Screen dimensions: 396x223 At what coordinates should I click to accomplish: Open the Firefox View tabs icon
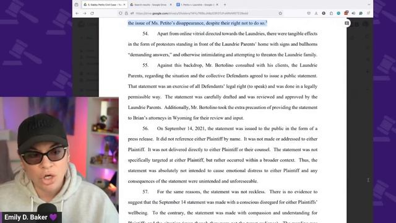click(x=77, y=4)
